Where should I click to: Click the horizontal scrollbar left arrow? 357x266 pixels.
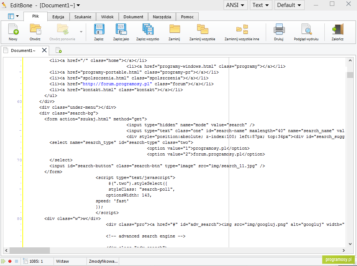tap(6, 250)
